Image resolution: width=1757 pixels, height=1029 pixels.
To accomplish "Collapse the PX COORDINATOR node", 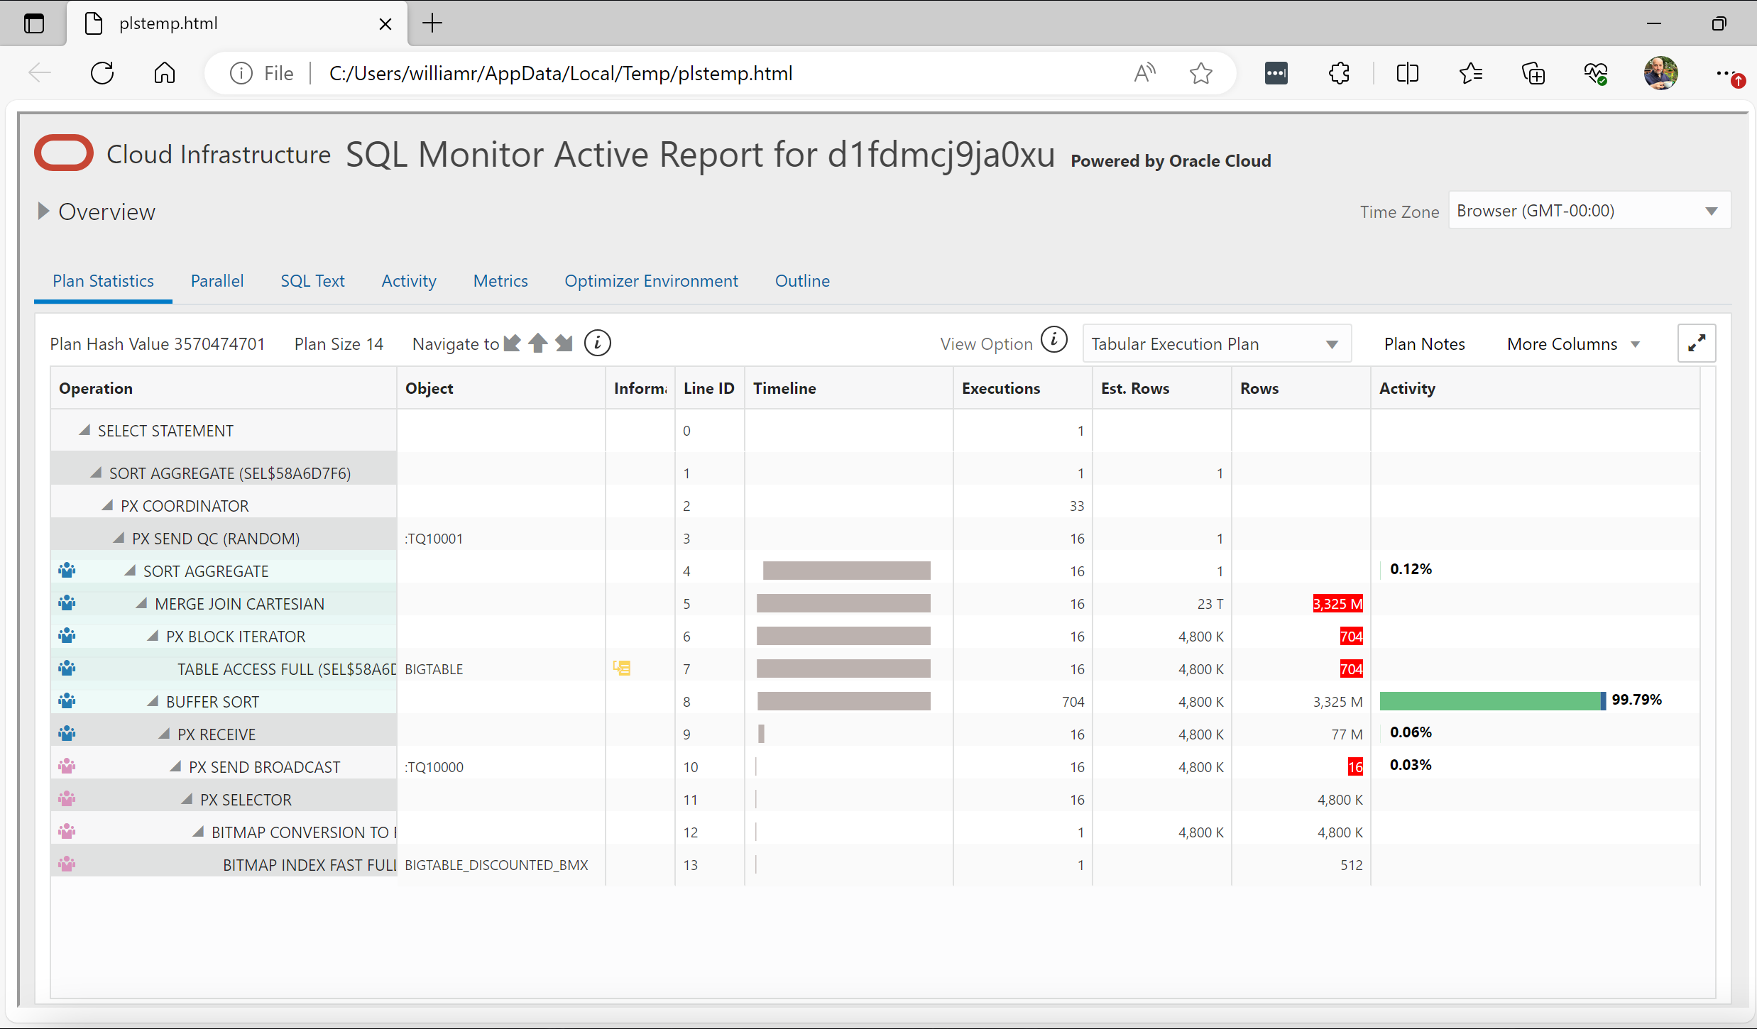I will click(x=107, y=505).
